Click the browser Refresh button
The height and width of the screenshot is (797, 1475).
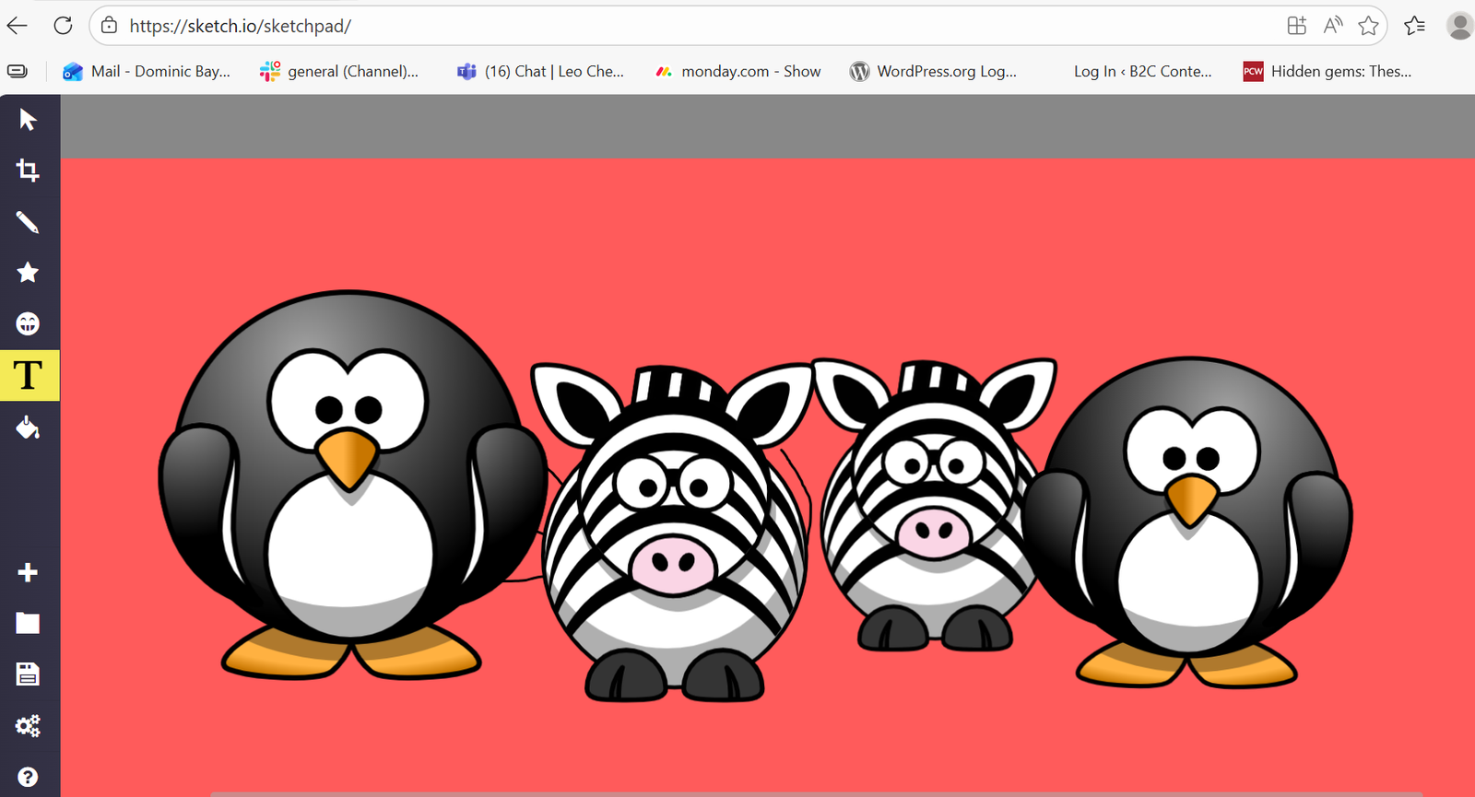click(x=63, y=26)
